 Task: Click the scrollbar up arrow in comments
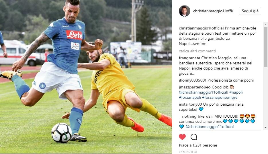(x=266, y=25)
